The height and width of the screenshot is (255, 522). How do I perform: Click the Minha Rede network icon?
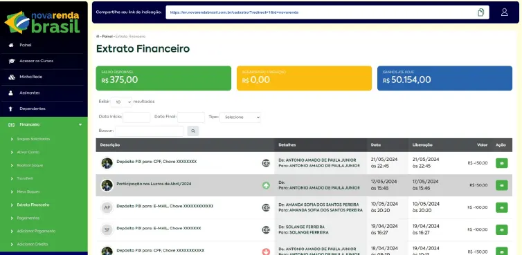click(12, 77)
